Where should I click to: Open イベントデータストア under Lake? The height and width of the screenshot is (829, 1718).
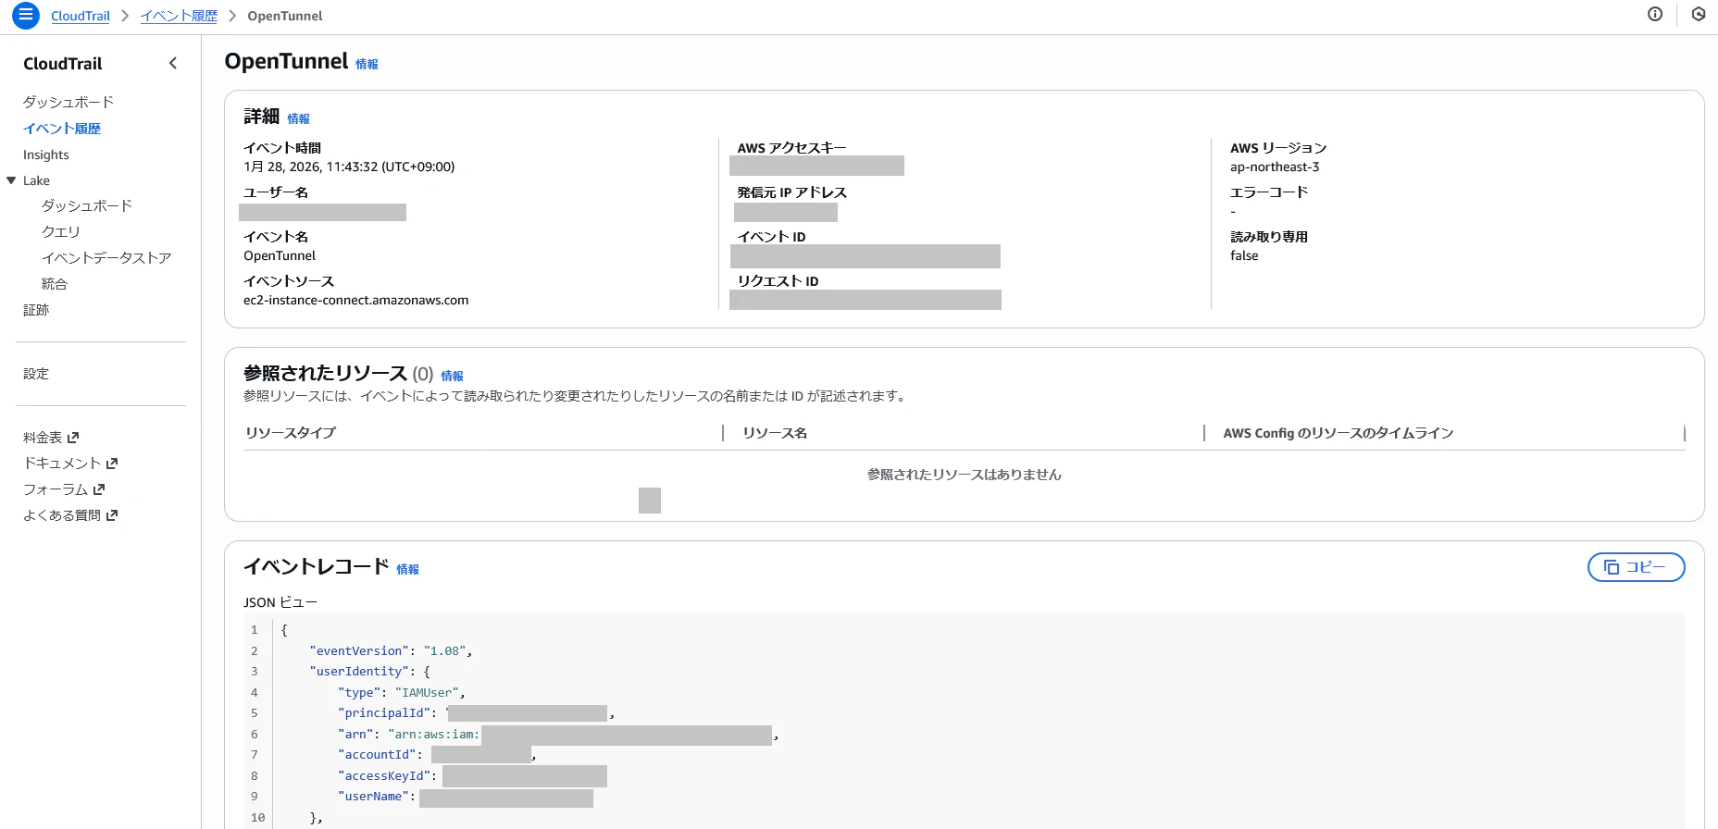[106, 257]
